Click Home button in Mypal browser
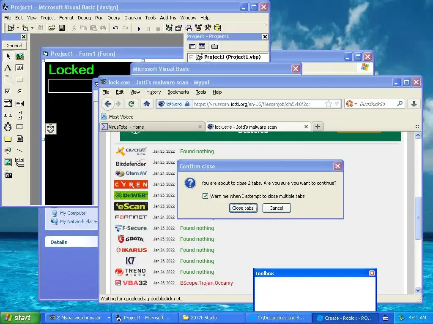This screenshot has height=324, width=433. pyautogui.click(x=147, y=104)
